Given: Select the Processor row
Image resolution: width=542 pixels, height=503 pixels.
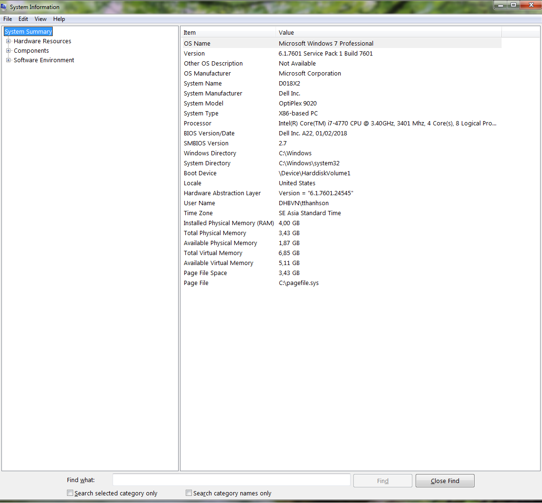Looking at the screenshot, I should coord(342,123).
